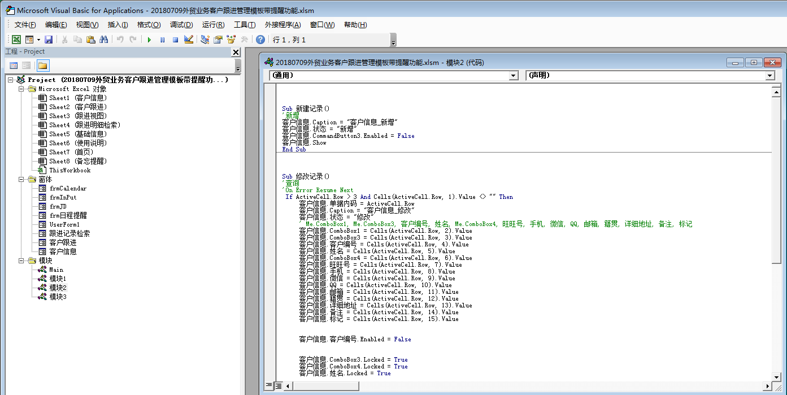The image size is (787, 395).
Task: Open the insert object dropdown arrow
Action: (38, 40)
